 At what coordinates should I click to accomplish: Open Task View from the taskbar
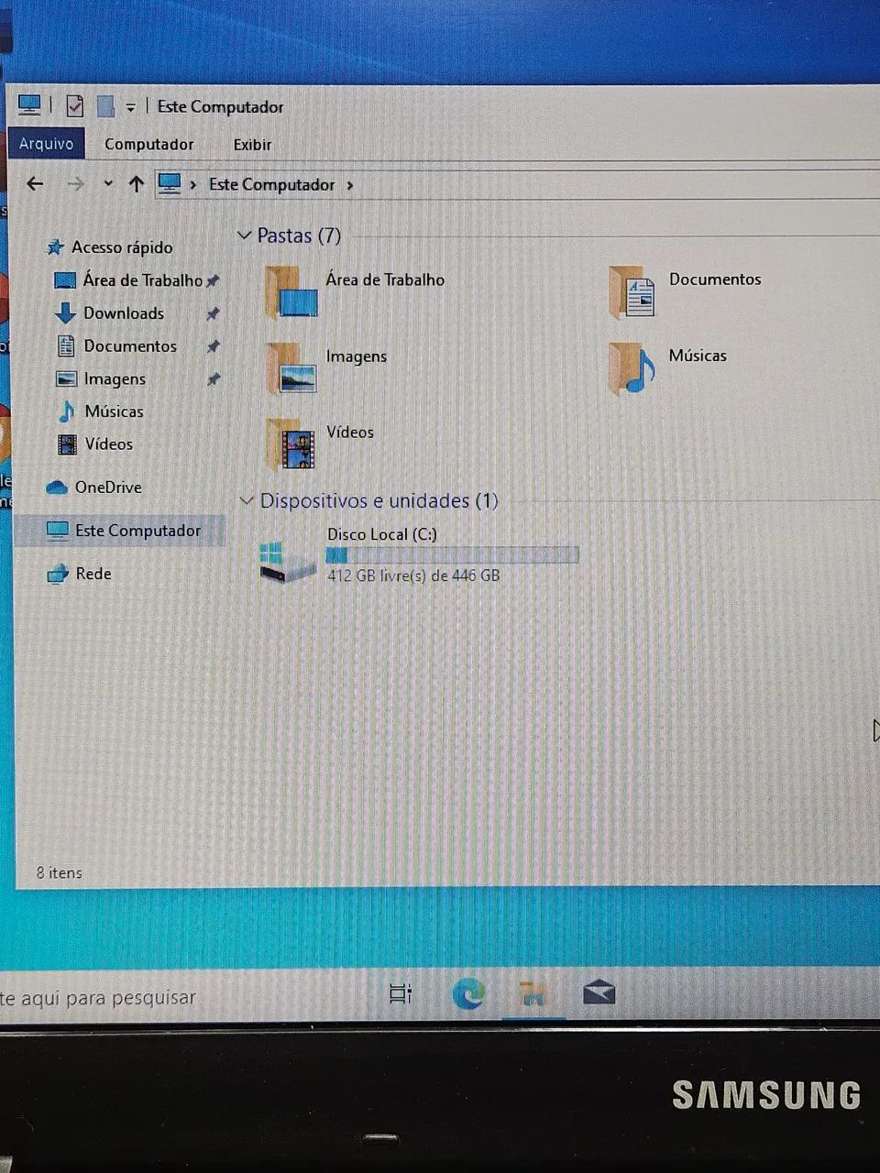pos(401,994)
